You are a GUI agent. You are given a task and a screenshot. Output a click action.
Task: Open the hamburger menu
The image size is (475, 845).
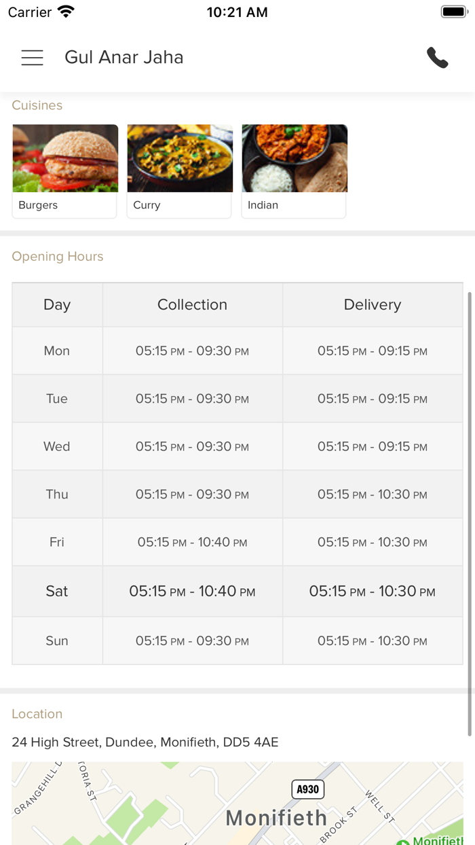[x=32, y=58]
